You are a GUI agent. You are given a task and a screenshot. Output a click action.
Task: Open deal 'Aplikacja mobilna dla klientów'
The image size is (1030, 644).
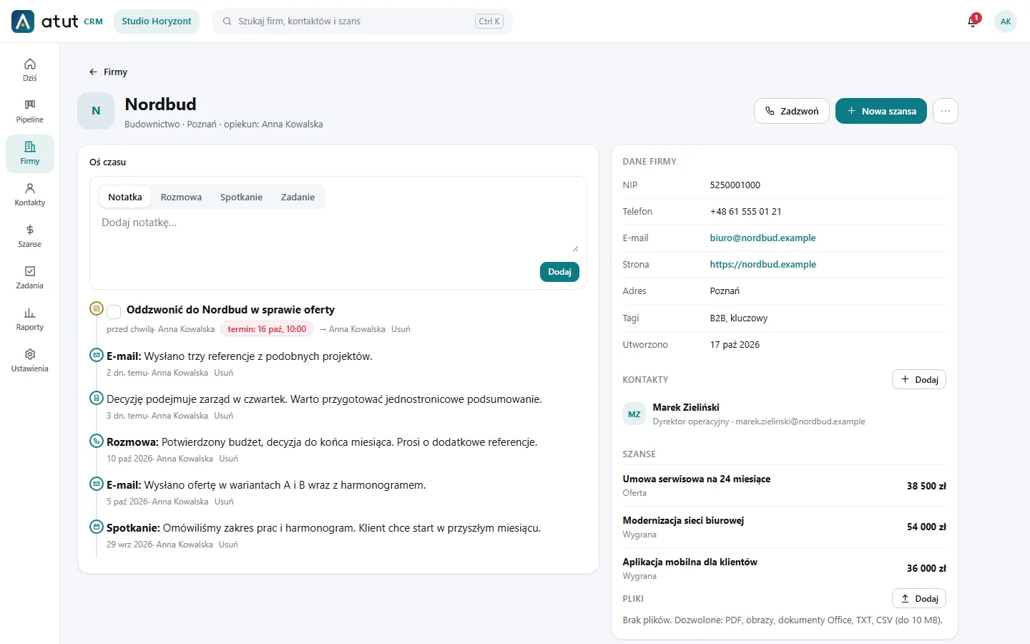click(x=785, y=568)
